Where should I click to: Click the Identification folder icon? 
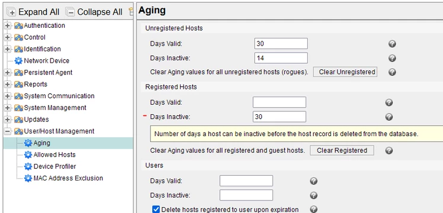pyautogui.click(x=18, y=49)
